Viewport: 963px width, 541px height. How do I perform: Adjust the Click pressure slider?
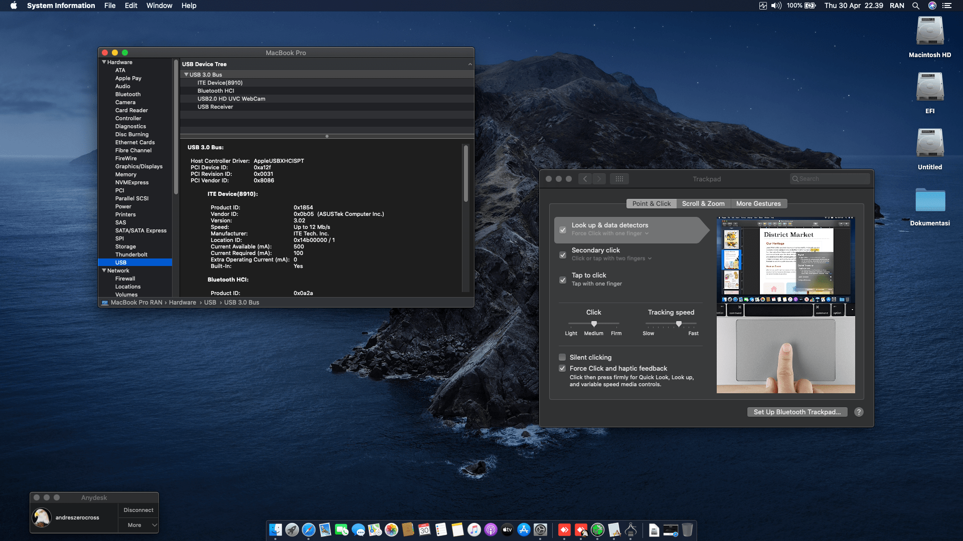[x=594, y=324]
